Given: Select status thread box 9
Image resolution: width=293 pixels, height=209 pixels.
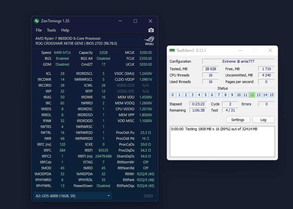Looking at the screenshot, I should [x=232, y=95].
